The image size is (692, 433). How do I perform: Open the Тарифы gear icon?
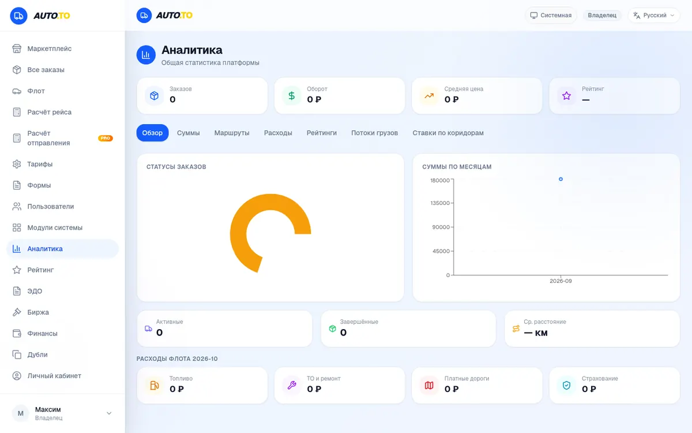(x=17, y=164)
